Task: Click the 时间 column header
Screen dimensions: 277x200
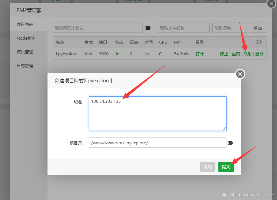Action: pyautogui.click(x=148, y=42)
